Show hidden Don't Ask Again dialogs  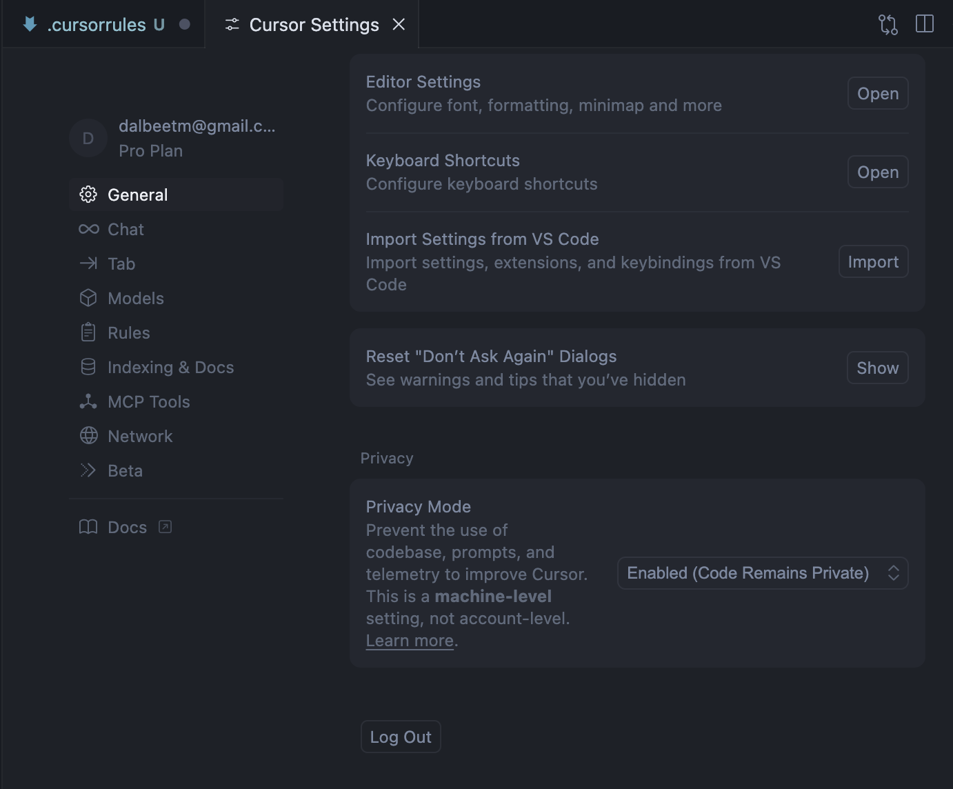coord(877,368)
